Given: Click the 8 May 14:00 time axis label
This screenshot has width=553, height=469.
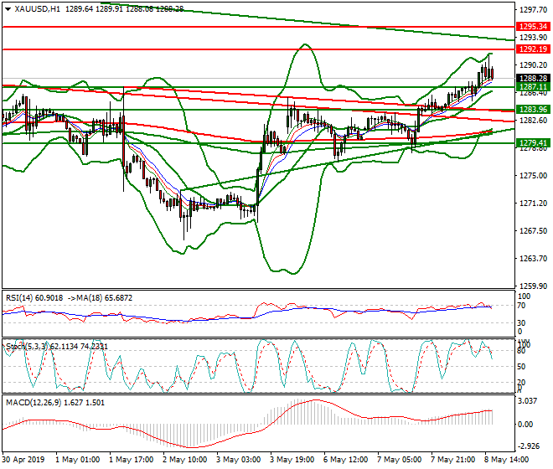Looking at the screenshot, I should [x=506, y=460].
